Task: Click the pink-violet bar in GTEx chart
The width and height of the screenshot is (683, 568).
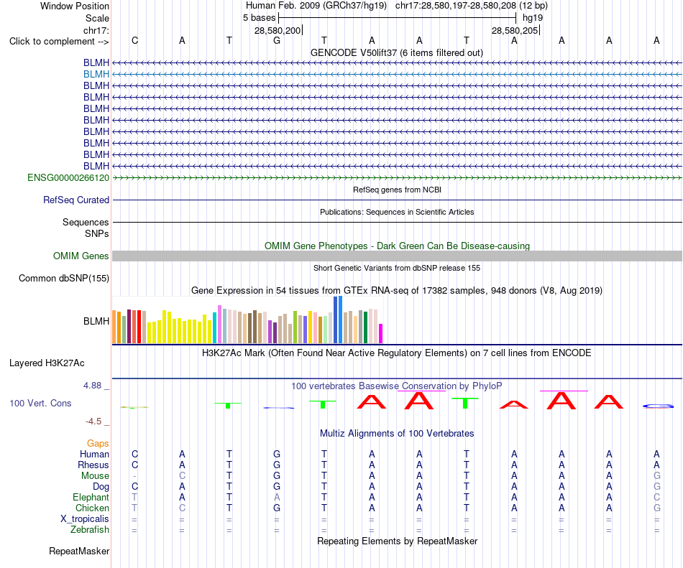Action: pos(219,325)
